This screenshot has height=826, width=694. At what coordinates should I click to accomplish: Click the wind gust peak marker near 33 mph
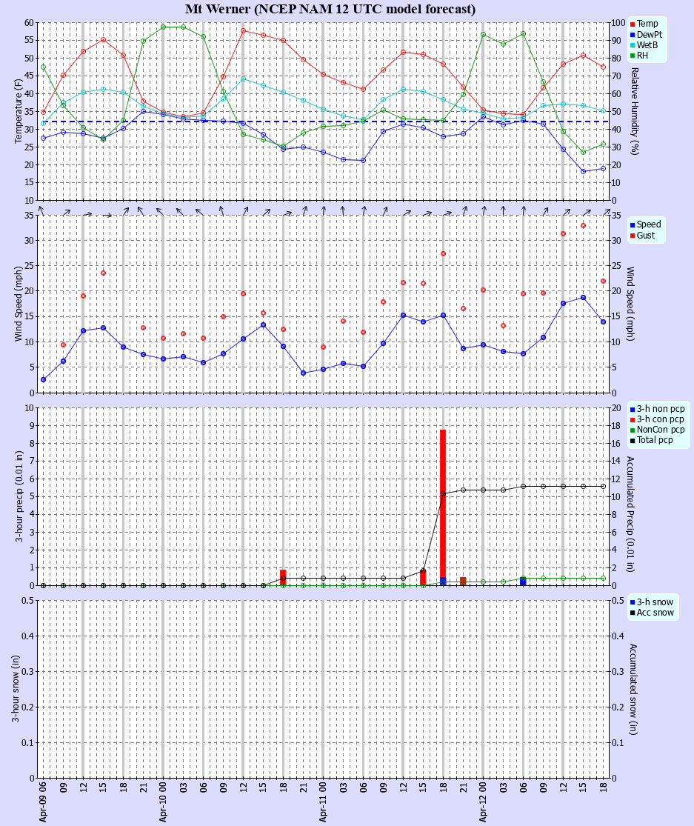pos(584,225)
